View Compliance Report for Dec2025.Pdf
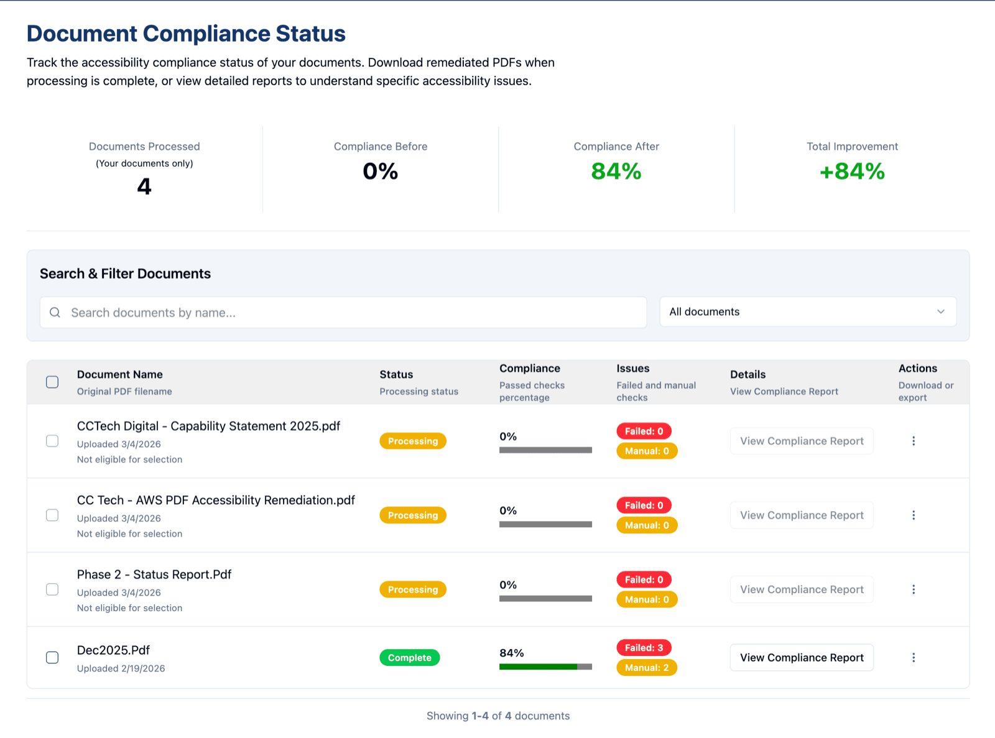 coord(802,657)
